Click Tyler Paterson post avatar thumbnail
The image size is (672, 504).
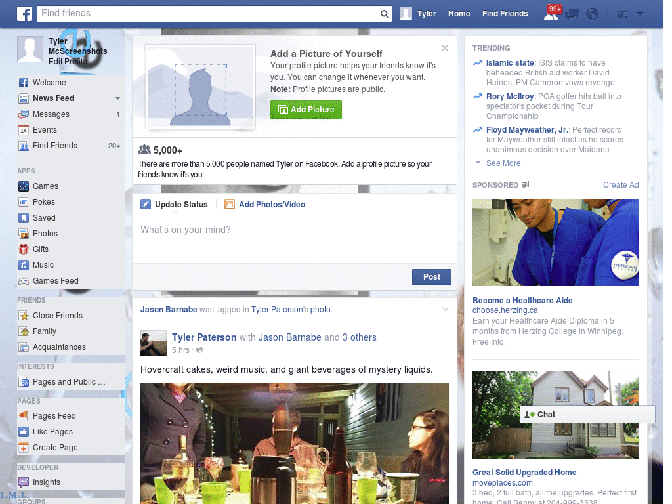coord(154,343)
